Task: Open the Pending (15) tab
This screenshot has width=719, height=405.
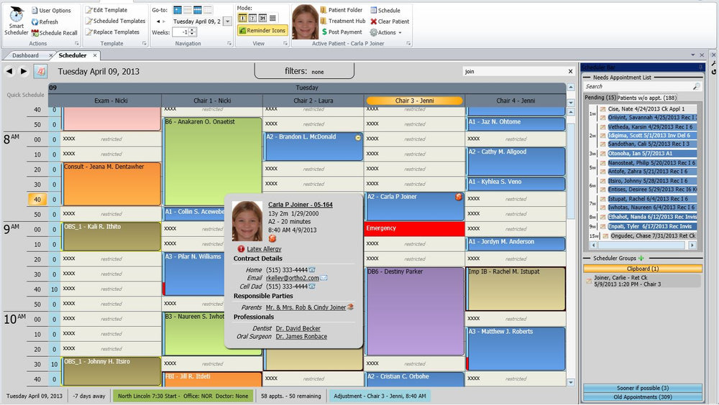Action: [600, 98]
